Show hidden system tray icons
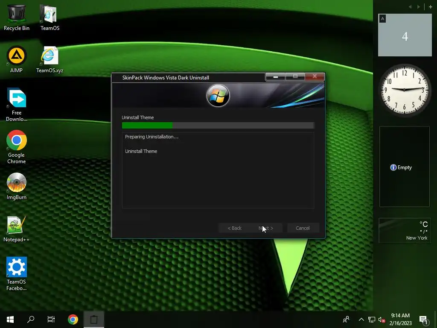The image size is (437, 328). click(361, 319)
